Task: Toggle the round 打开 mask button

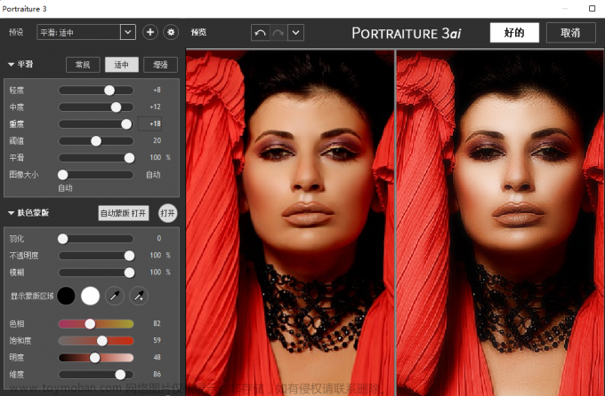Action: coord(168,213)
